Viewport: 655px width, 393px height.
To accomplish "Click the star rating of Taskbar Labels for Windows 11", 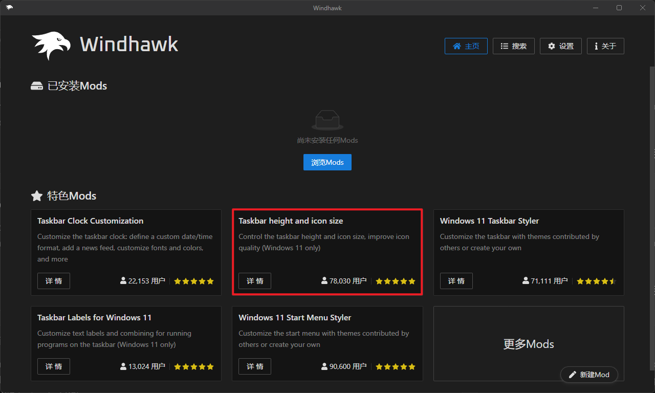I will [x=194, y=366].
